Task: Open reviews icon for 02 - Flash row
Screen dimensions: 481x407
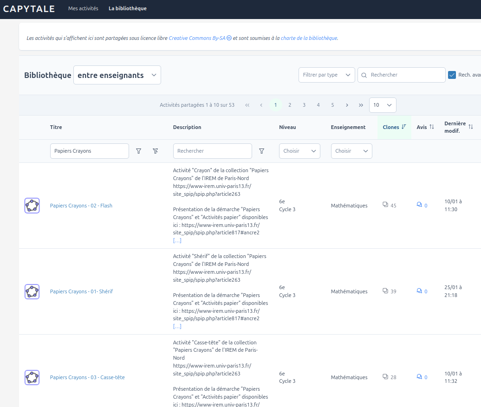Action: pos(419,205)
